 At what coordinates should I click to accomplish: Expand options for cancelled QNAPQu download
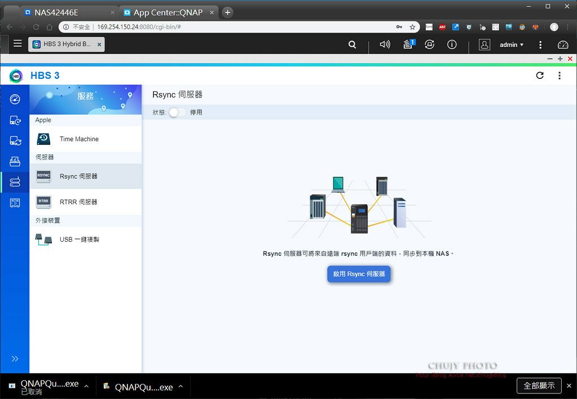86,387
